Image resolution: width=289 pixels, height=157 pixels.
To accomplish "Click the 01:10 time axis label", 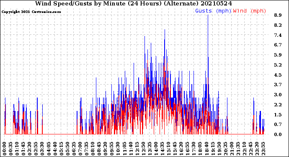I will pyautogui.click(x=17, y=149).
